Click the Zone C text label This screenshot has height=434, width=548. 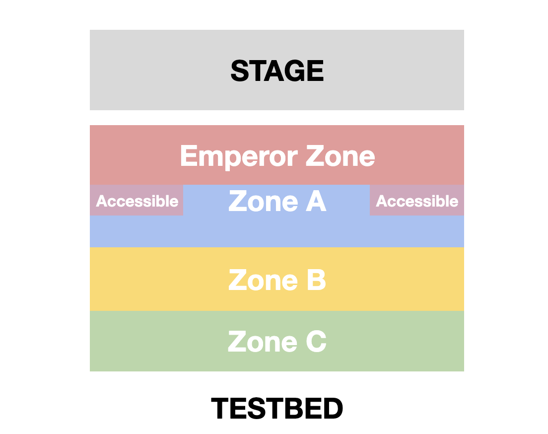coord(277,342)
